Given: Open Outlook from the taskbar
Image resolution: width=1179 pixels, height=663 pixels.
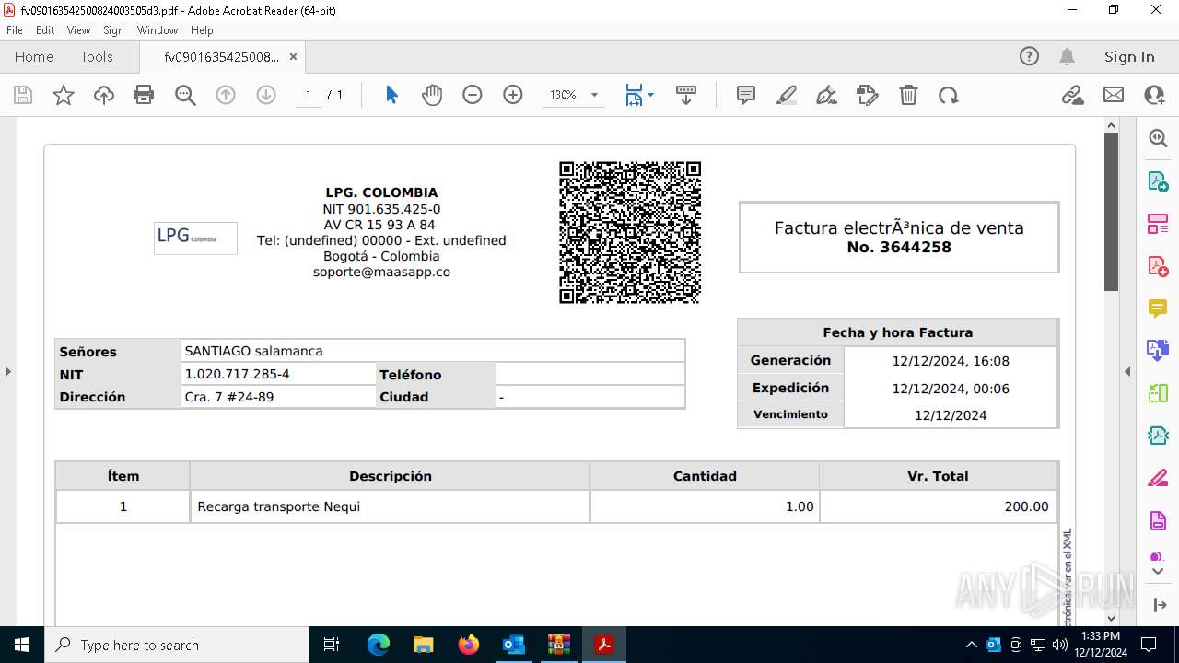Looking at the screenshot, I should (x=513, y=645).
